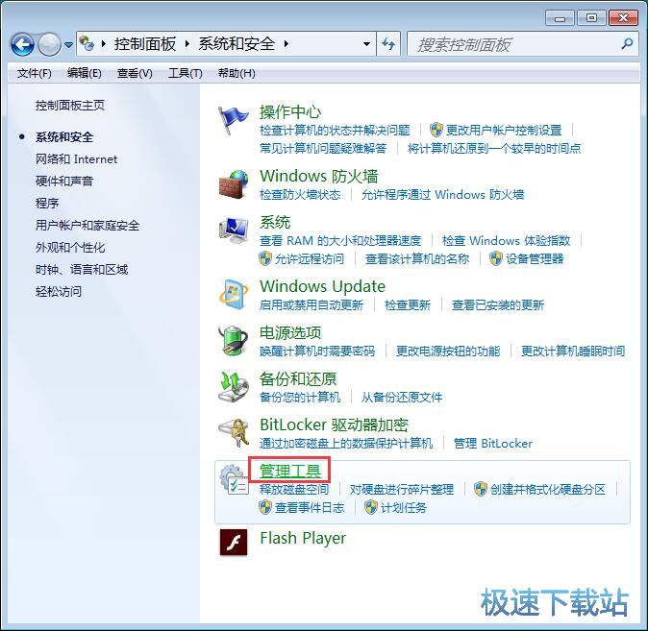The width and height of the screenshot is (648, 631).
Task: Click the 操作中心 flag icon
Action: pyautogui.click(x=233, y=120)
